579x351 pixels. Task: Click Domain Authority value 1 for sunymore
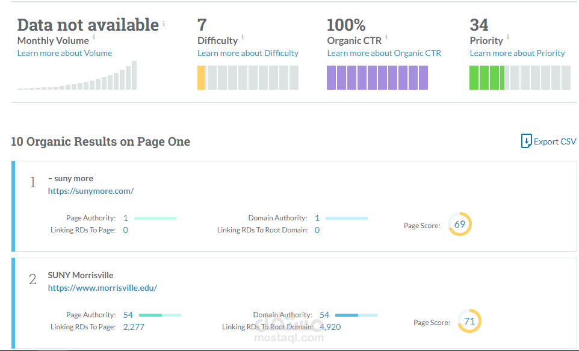click(317, 218)
